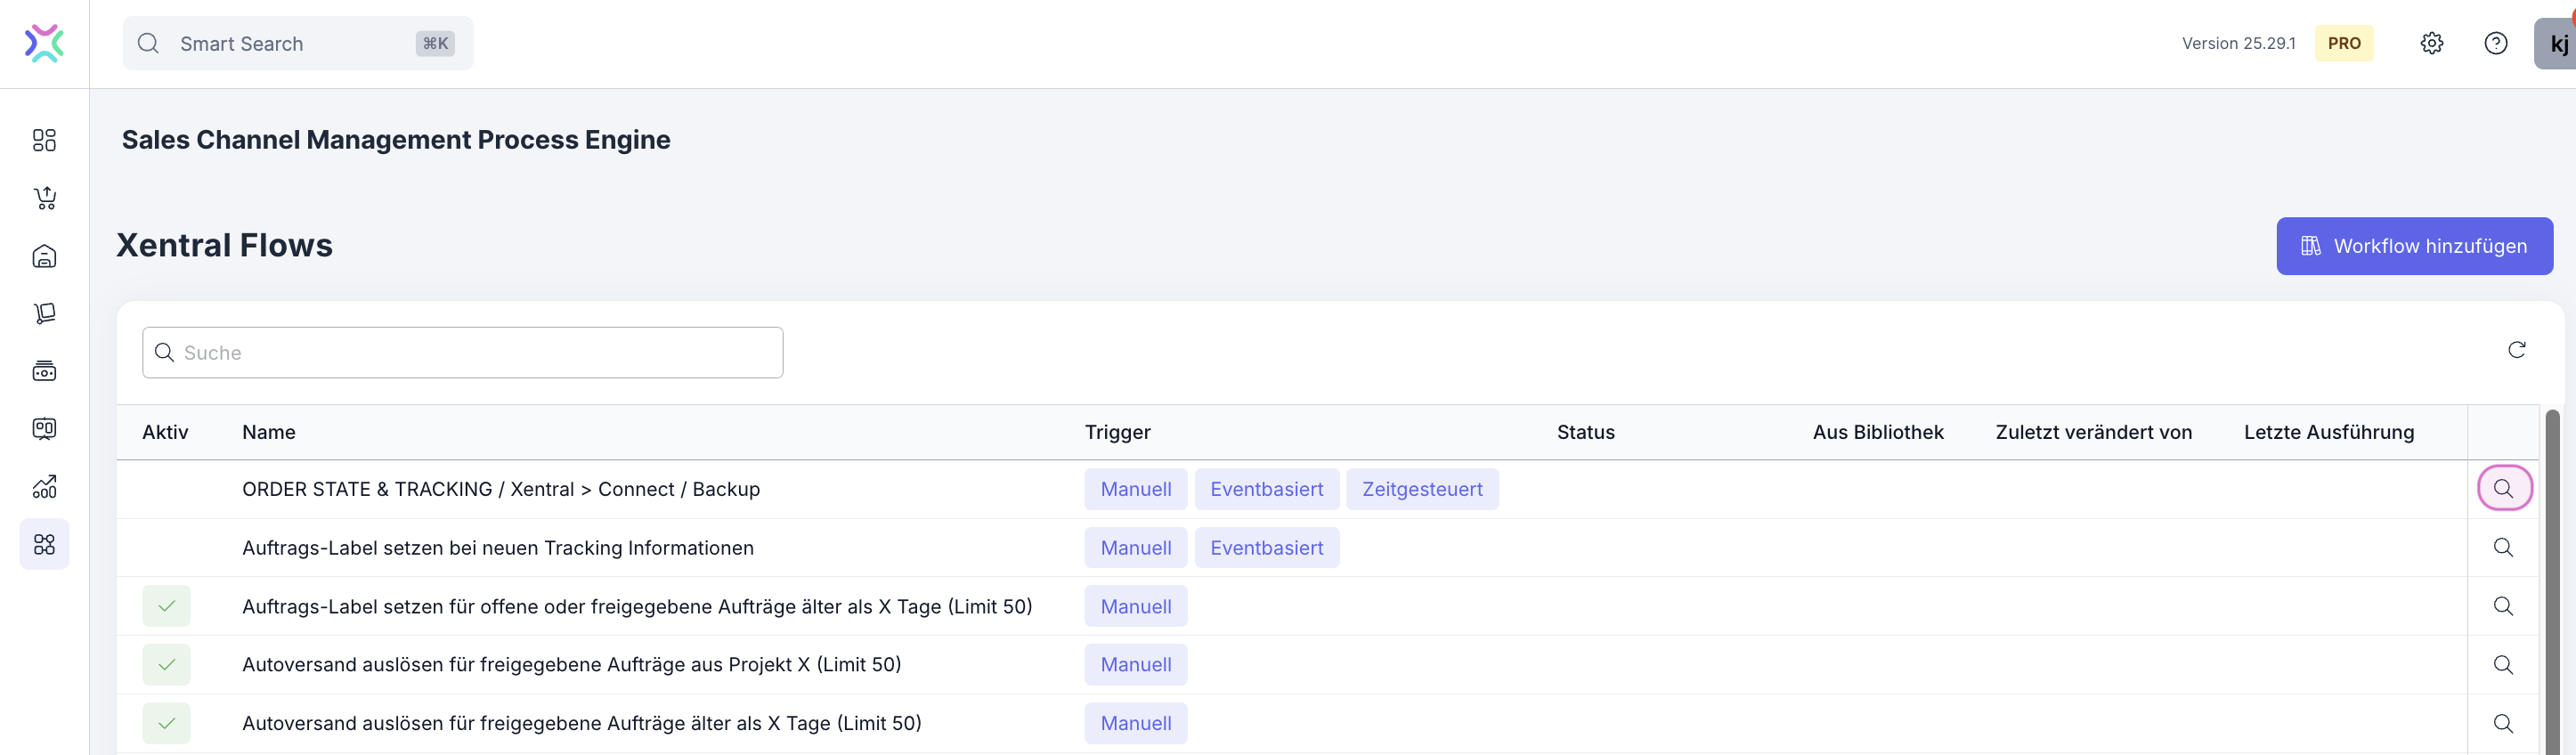Click the Zeitgesteuert trigger tag
This screenshot has height=755, width=2576.
click(x=1421, y=489)
